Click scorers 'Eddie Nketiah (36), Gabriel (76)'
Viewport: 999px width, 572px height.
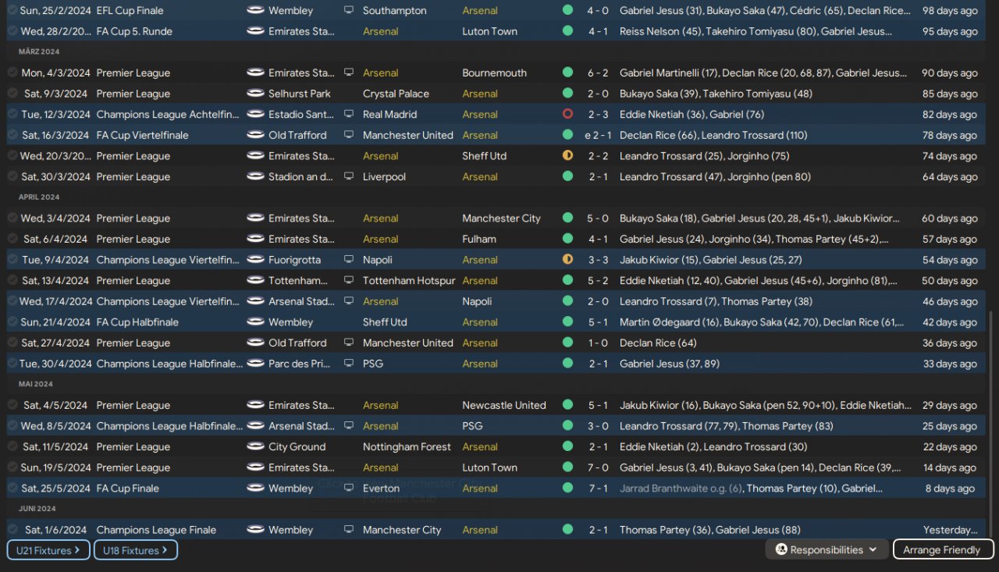(691, 114)
